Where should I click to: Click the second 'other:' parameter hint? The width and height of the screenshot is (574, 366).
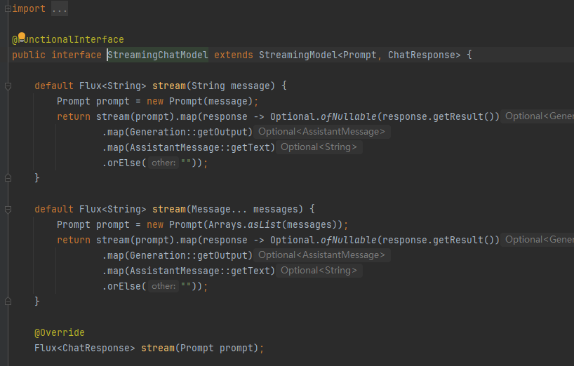(163, 286)
